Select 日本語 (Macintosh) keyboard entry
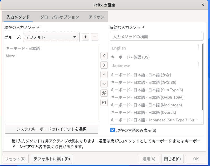 click(155, 105)
